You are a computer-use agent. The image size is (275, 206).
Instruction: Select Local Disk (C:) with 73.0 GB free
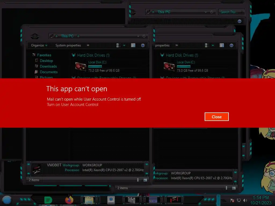pyautogui.click(x=186, y=66)
